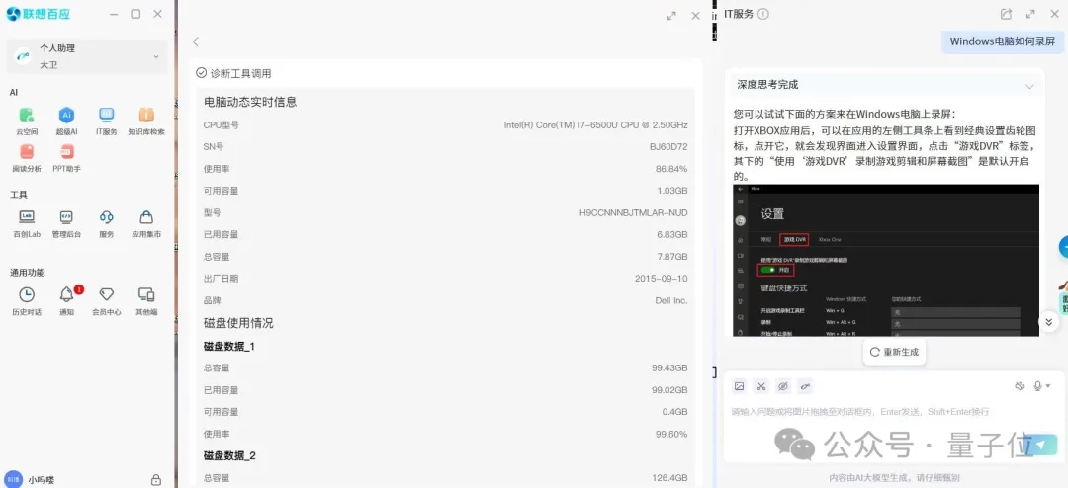Click the lock icon beside the username
The height and width of the screenshot is (488, 1068).
pos(155,480)
